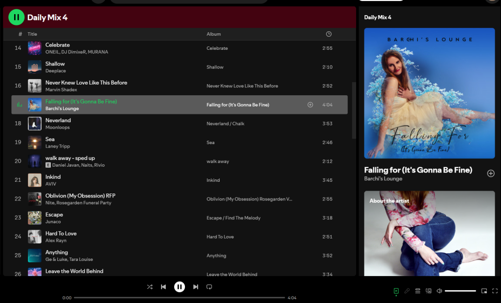
Task: Open the miniplayer
Action: point(484,291)
